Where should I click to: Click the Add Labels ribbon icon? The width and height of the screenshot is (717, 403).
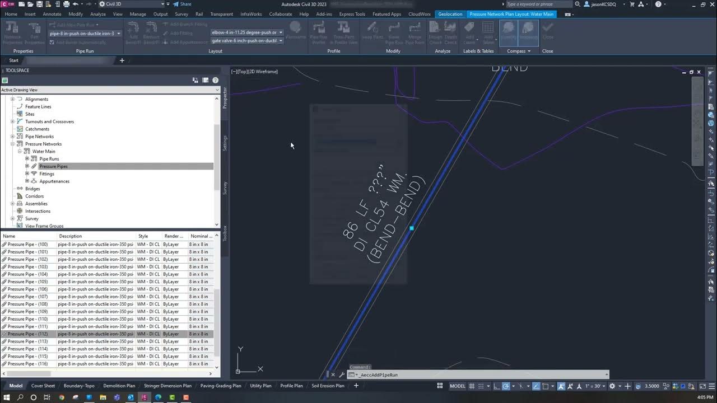click(469, 33)
